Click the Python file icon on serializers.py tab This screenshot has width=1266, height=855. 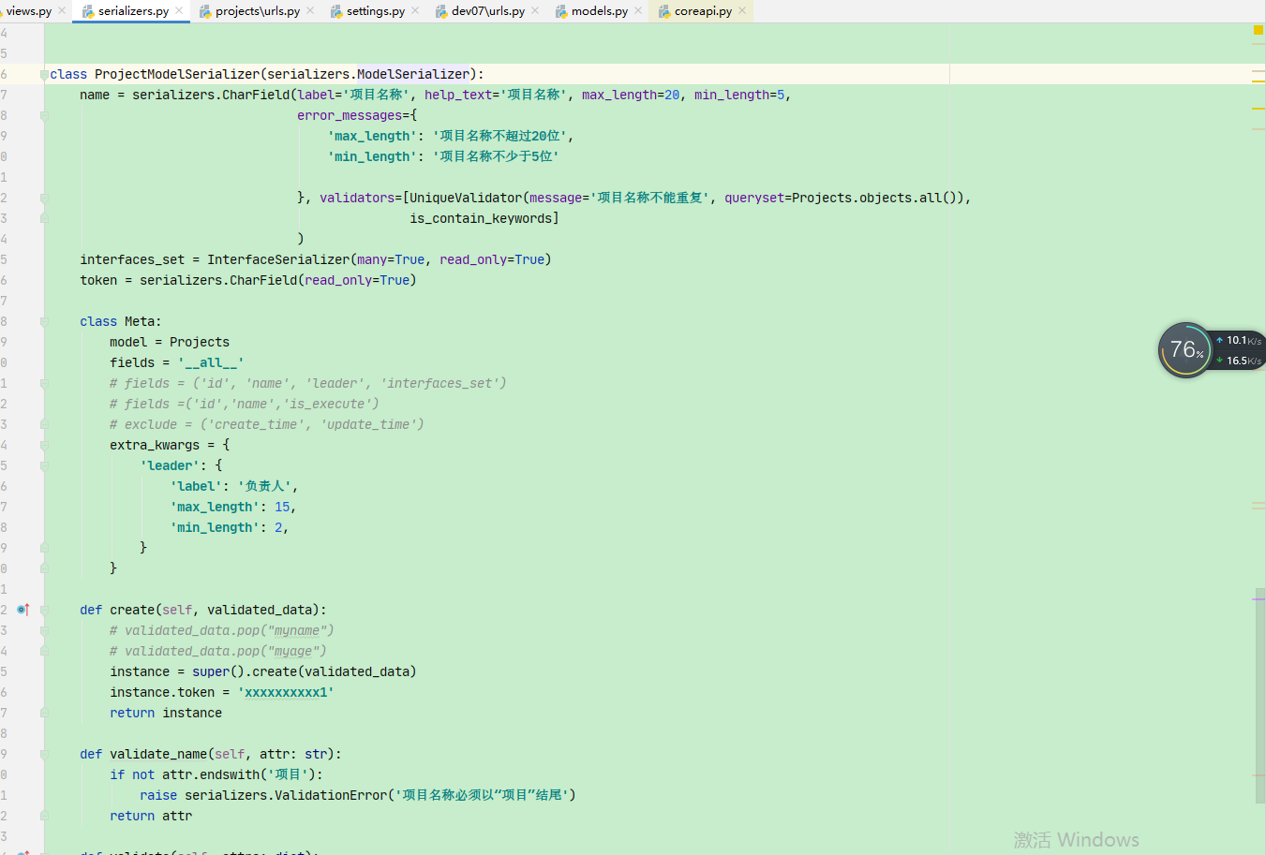(x=88, y=11)
